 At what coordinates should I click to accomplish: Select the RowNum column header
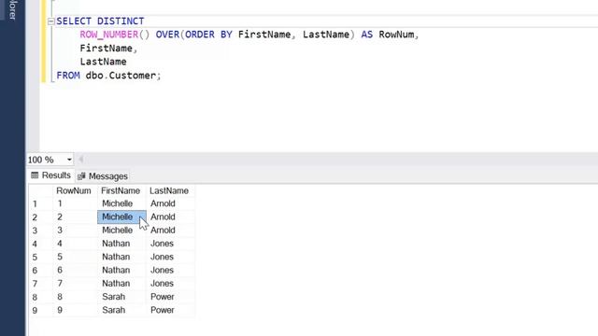(x=74, y=190)
